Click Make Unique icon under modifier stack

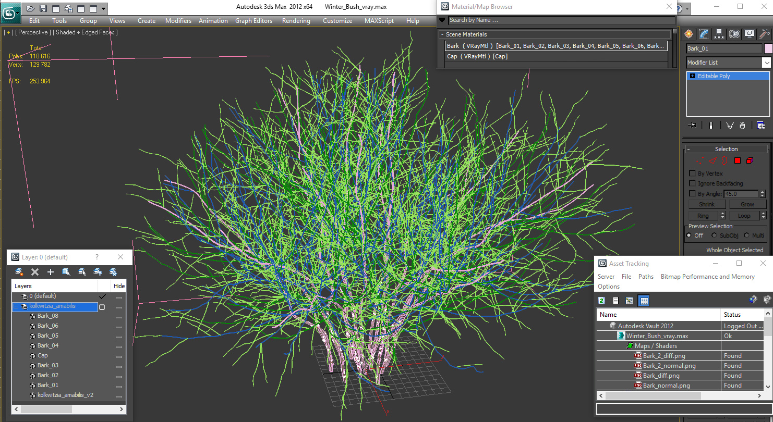pyautogui.click(x=730, y=125)
